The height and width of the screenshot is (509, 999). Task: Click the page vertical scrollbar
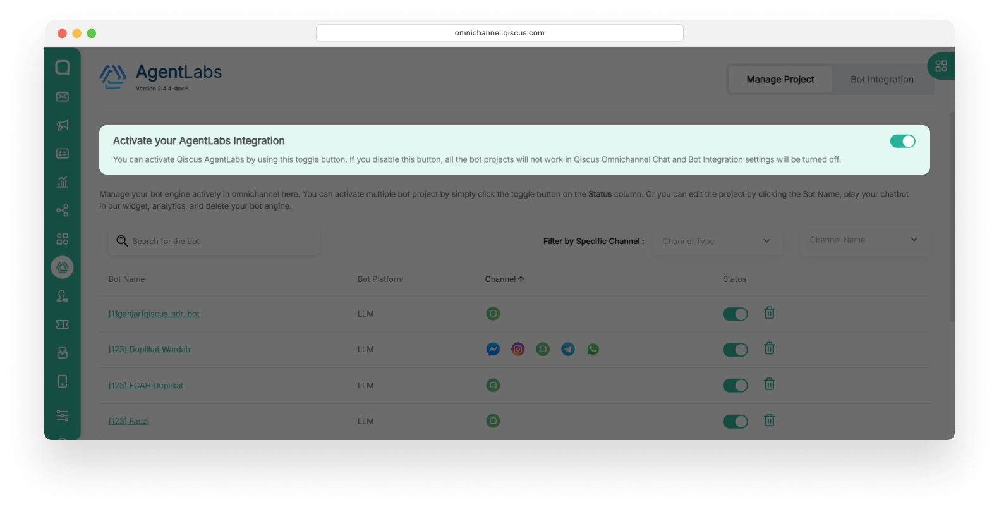952,217
